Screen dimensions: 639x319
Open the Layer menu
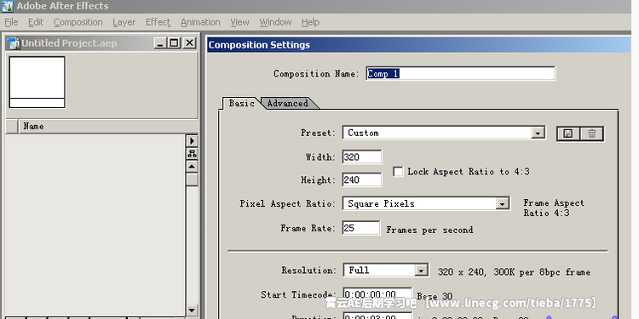(x=124, y=22)
